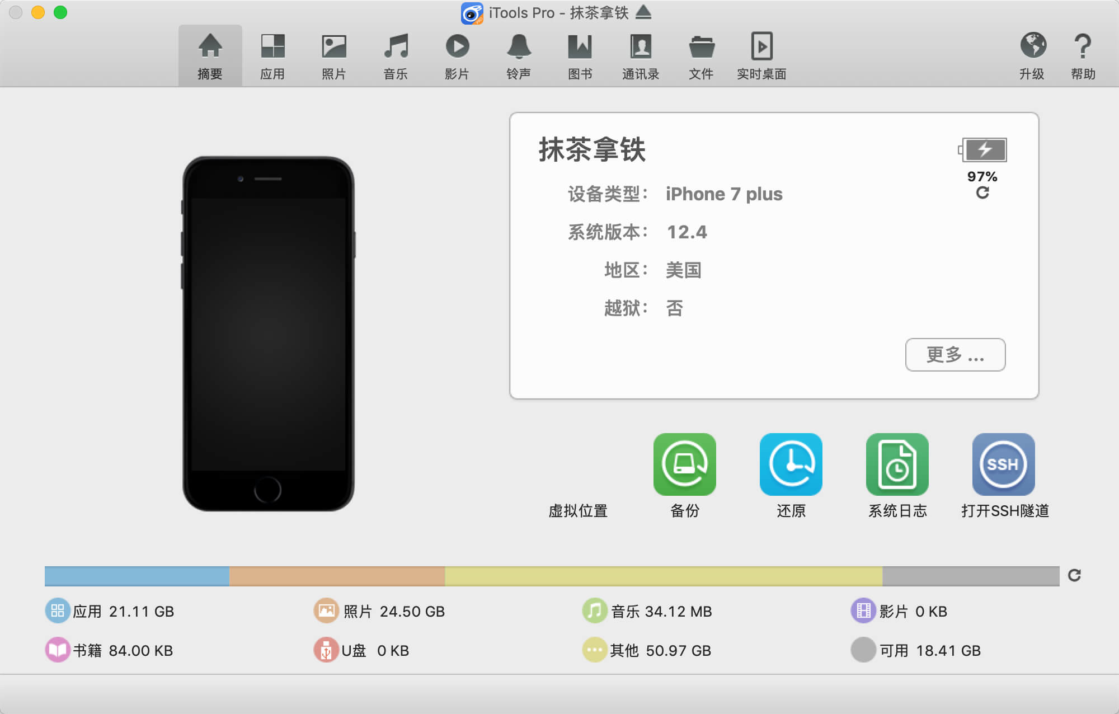1119x714 pixels.
Task: Open the 影片 movies tab
Action: pyautogui.click(x=457, y=56)
